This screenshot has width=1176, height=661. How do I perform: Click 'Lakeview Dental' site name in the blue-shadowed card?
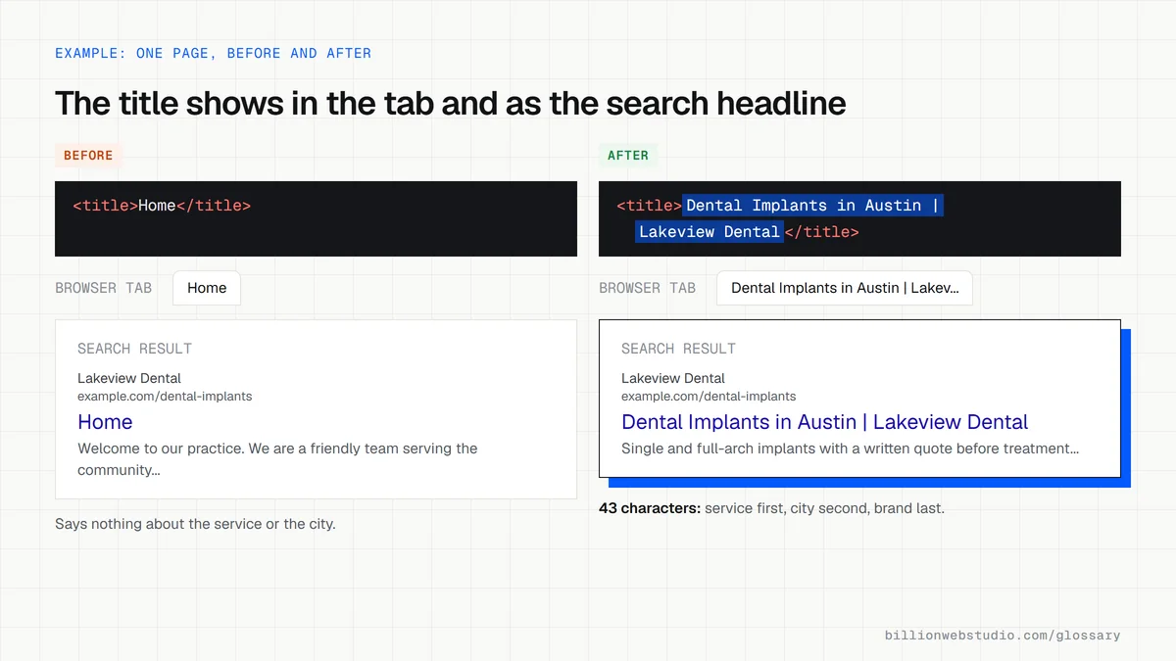(x=673, y=378)
